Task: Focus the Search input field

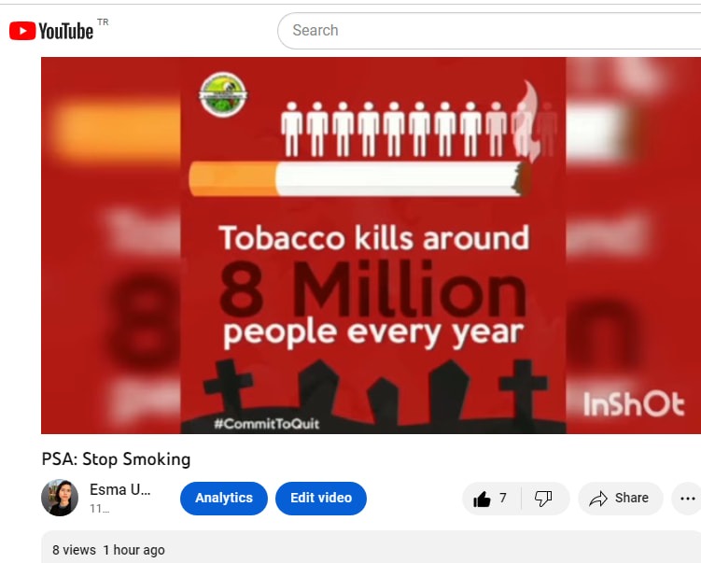Action: pos(489,31)
